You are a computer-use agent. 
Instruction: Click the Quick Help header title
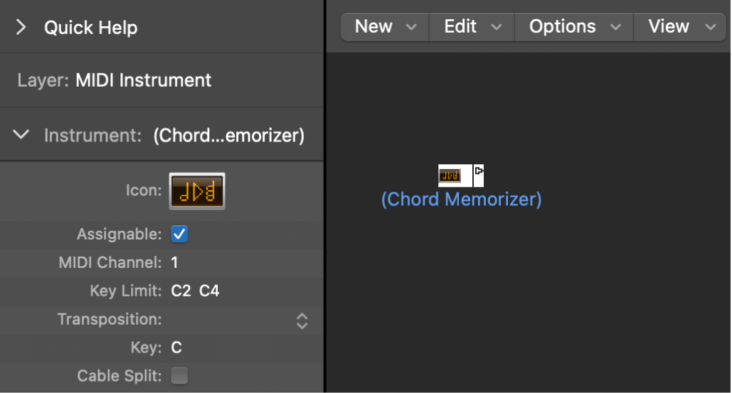click(x=90, y=28)
